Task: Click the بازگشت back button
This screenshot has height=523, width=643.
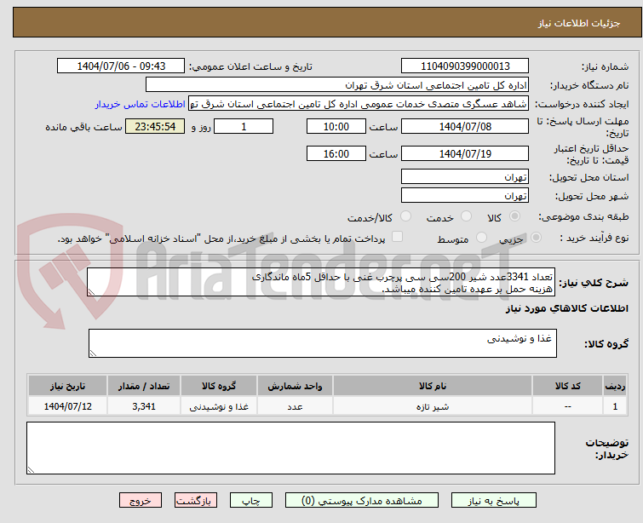Action: point(196,501)
